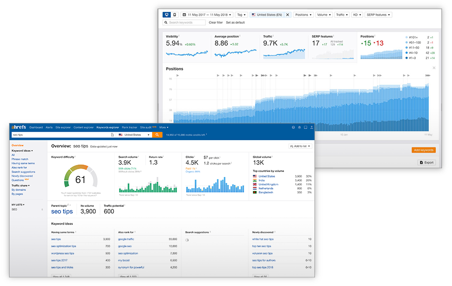The height and width of the screenshot is (286, 452).
Task: Click the Clear filter link
Action: pyautogui.click(x=216, y=22)
